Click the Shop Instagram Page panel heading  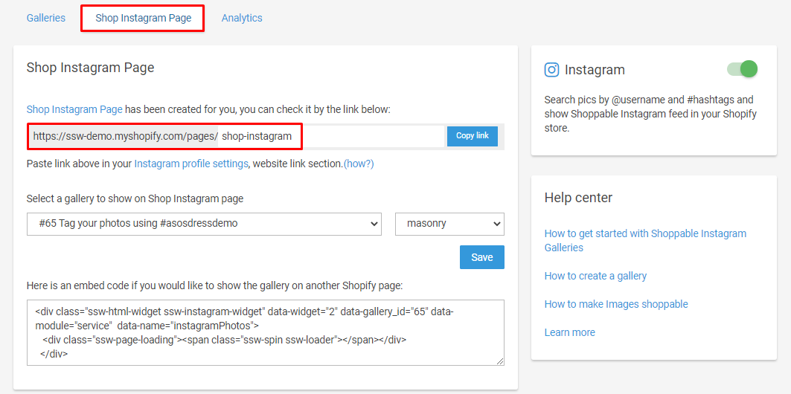point(90,68)
